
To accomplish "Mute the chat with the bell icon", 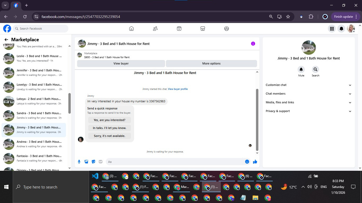I will pos(301,70).
